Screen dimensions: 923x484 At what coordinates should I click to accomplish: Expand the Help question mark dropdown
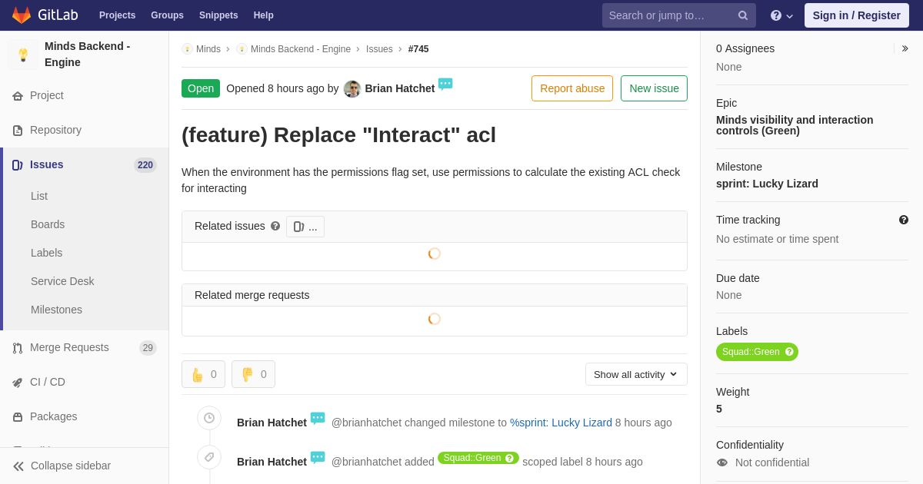[x=781, y=15]
